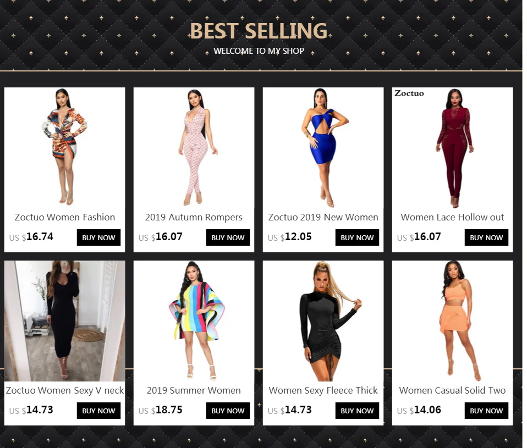Buy the Zoctuo Women Sexy V neck dress

pos(98,411)
